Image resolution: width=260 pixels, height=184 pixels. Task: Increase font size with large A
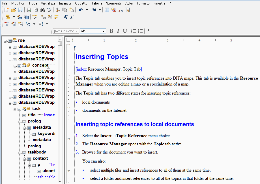(65, 17)
